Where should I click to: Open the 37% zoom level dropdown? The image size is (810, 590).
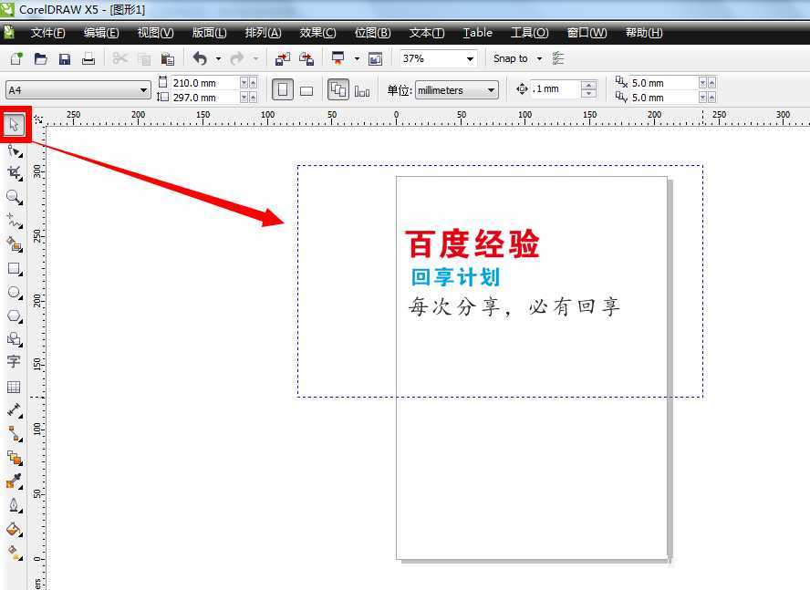(x=472, y=57)
